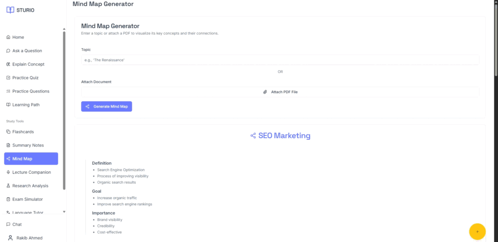Click the Search Engine Optimization bullet
This screenshot has height=242, width=498.
(121, 170)
